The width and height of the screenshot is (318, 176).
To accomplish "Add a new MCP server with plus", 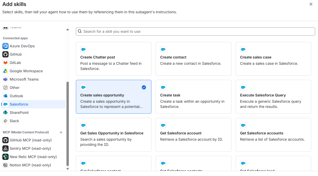I will coord(61,132).
